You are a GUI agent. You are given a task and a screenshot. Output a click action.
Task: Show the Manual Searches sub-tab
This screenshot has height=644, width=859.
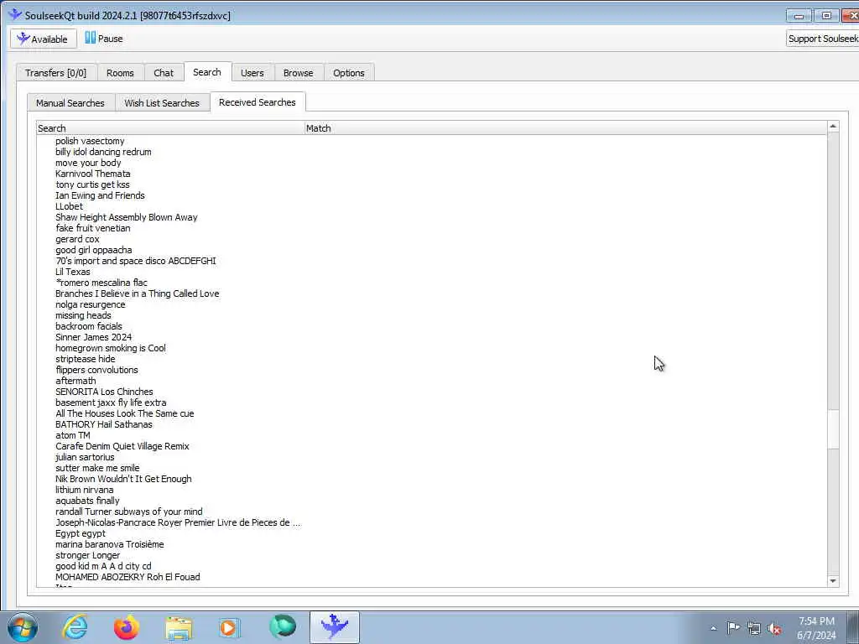coord(70,103)
